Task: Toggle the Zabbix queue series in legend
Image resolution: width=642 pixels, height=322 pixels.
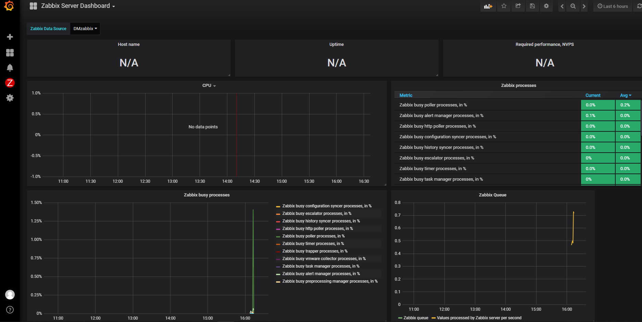Action: (415, 318)
